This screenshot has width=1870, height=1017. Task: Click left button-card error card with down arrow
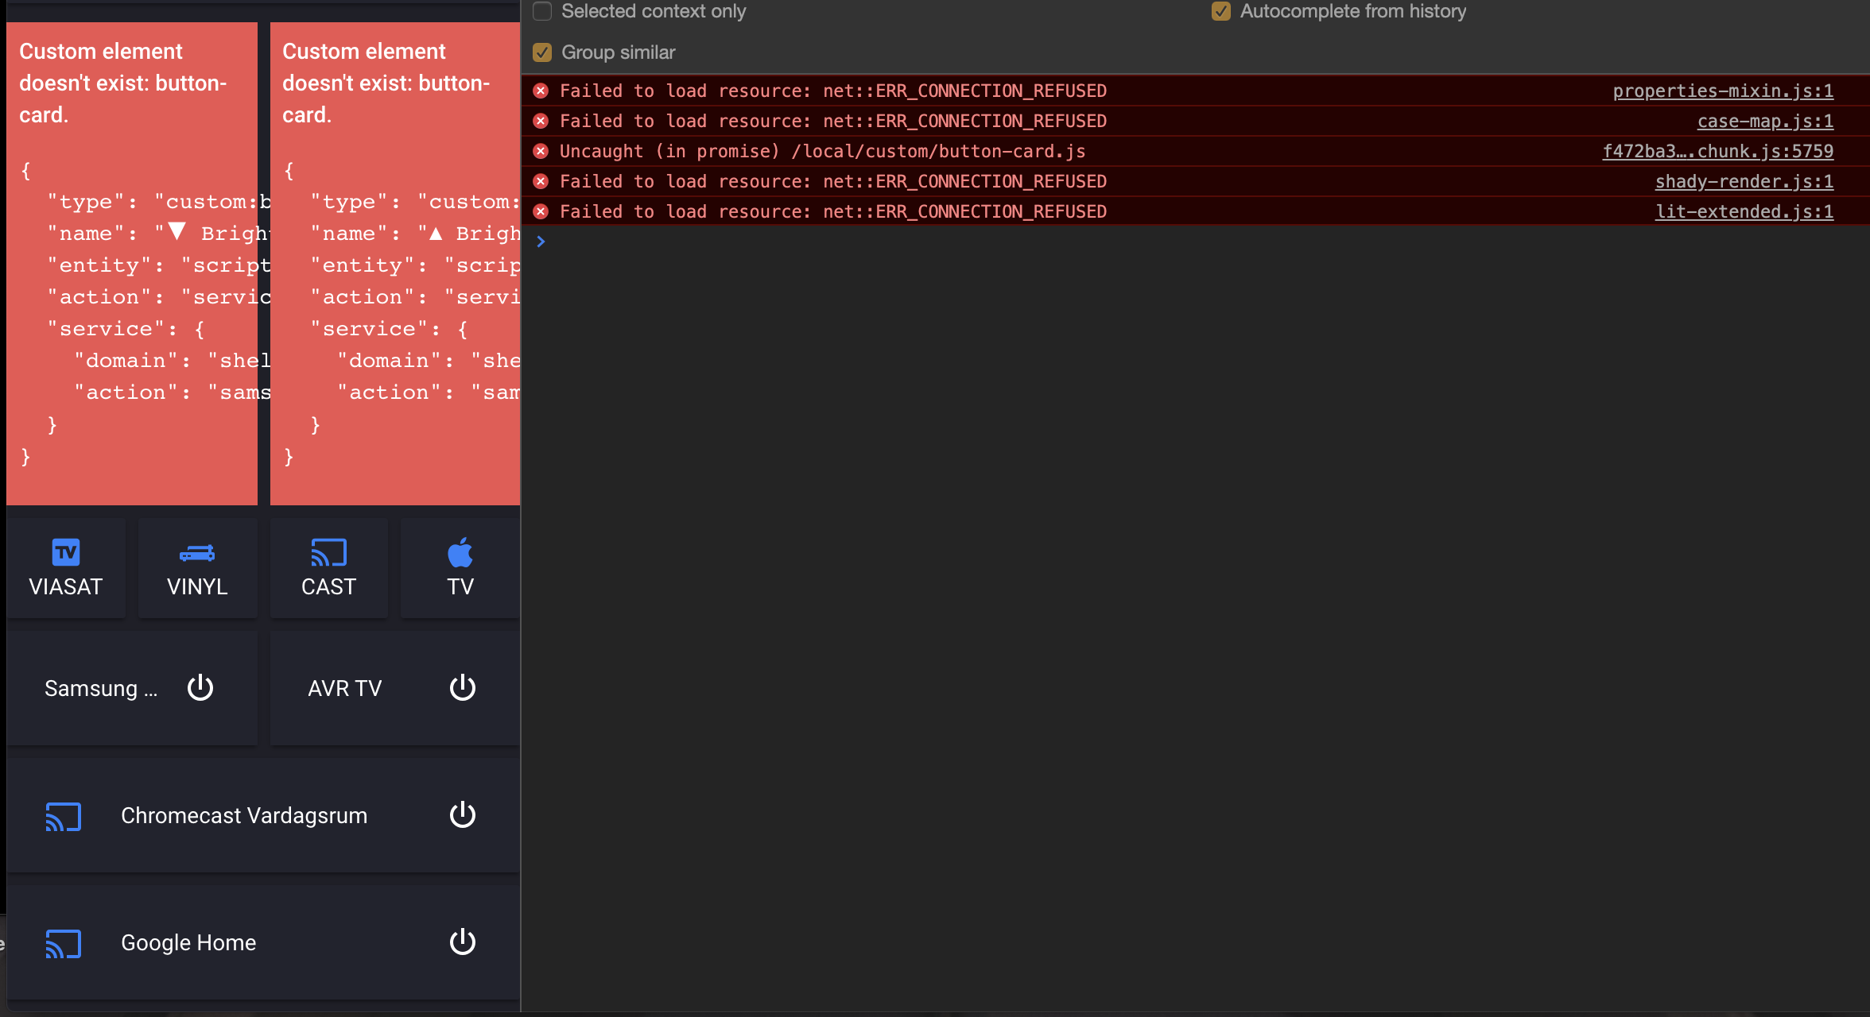[x=132, y=264]
